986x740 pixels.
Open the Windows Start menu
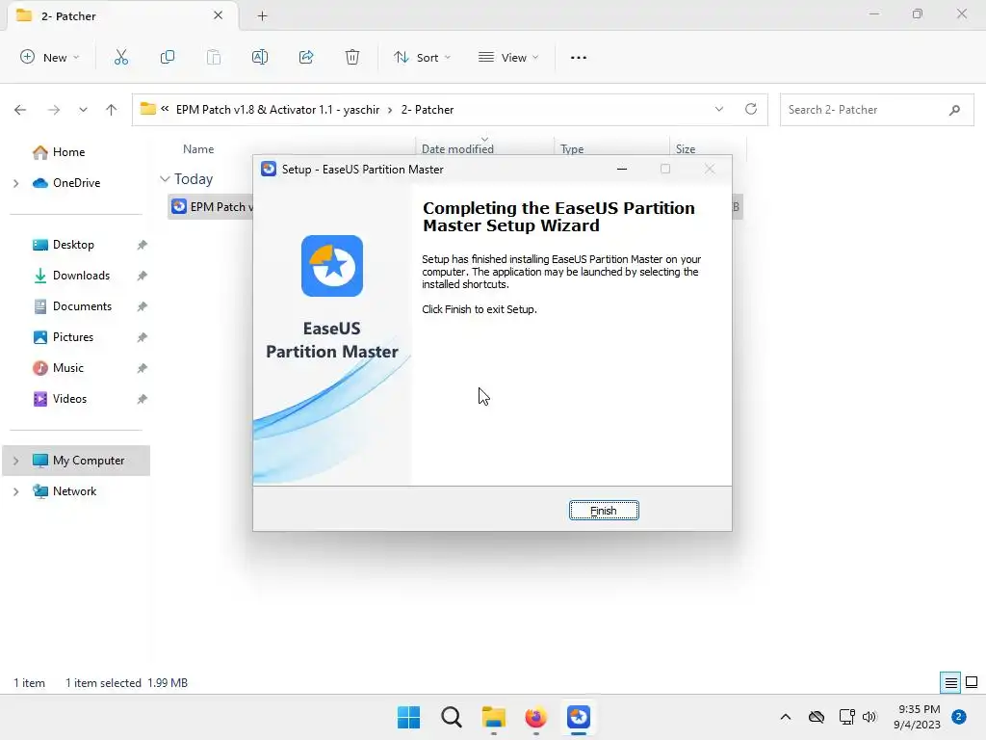tap(408, 717)
